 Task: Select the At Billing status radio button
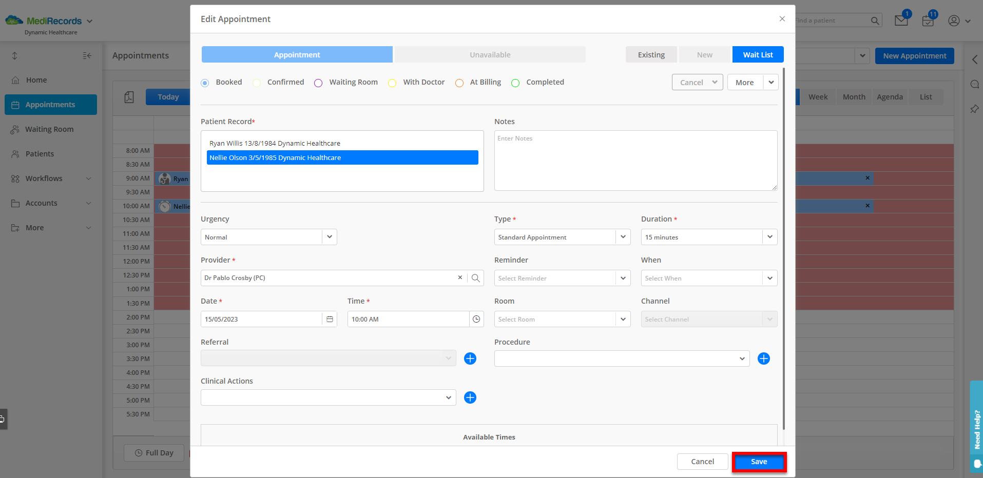[459, 83]
